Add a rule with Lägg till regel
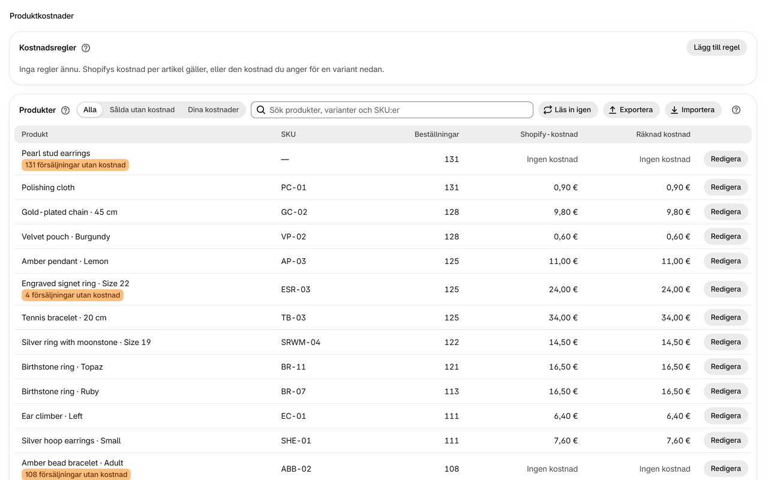This screenshot has height=480, width=768. 716,47
